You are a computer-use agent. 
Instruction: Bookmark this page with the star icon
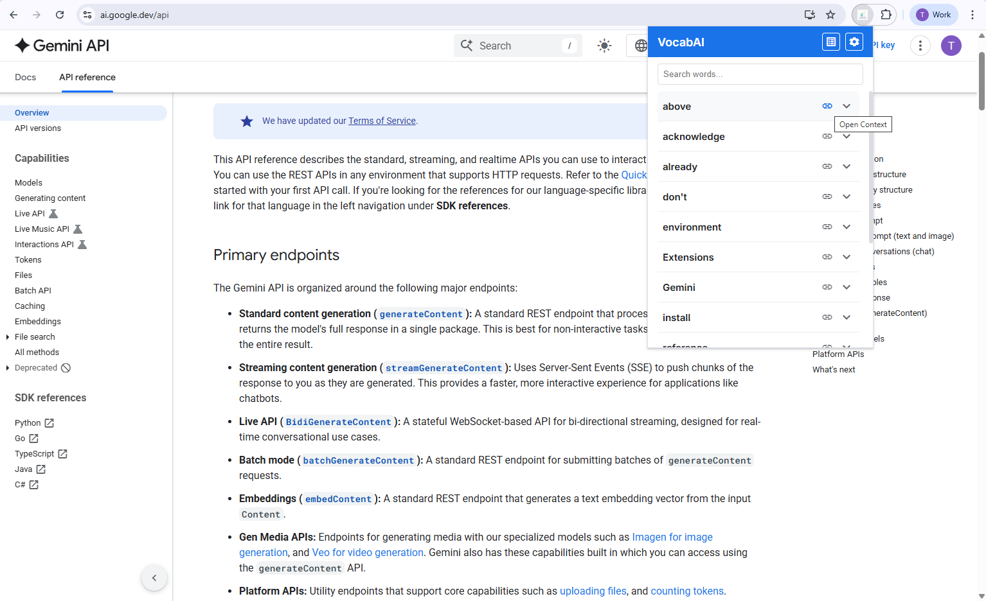[831, 14]
